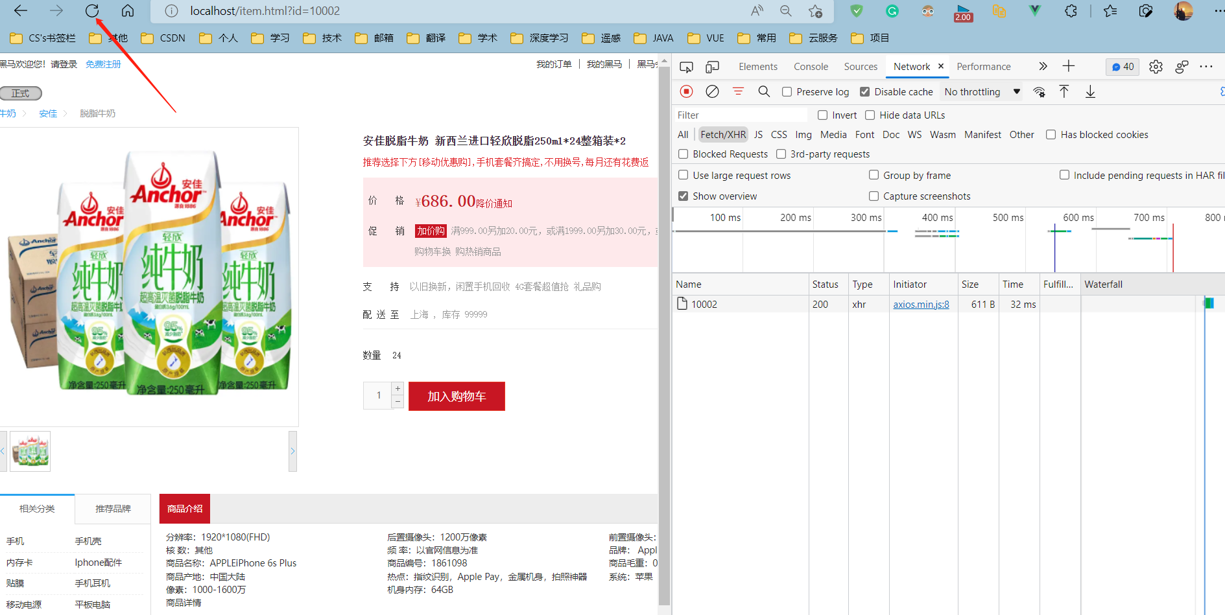This screenshot has height=615, width=1225.
Task: Filter requests by Fetch/XHR
Action: click(723, 135)
